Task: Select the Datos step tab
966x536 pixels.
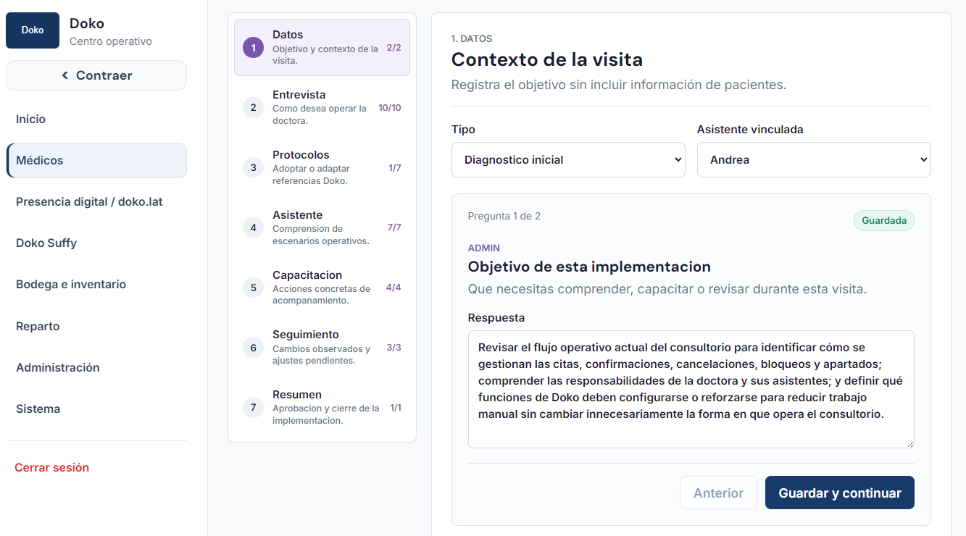Action: [x=322, y=48]
